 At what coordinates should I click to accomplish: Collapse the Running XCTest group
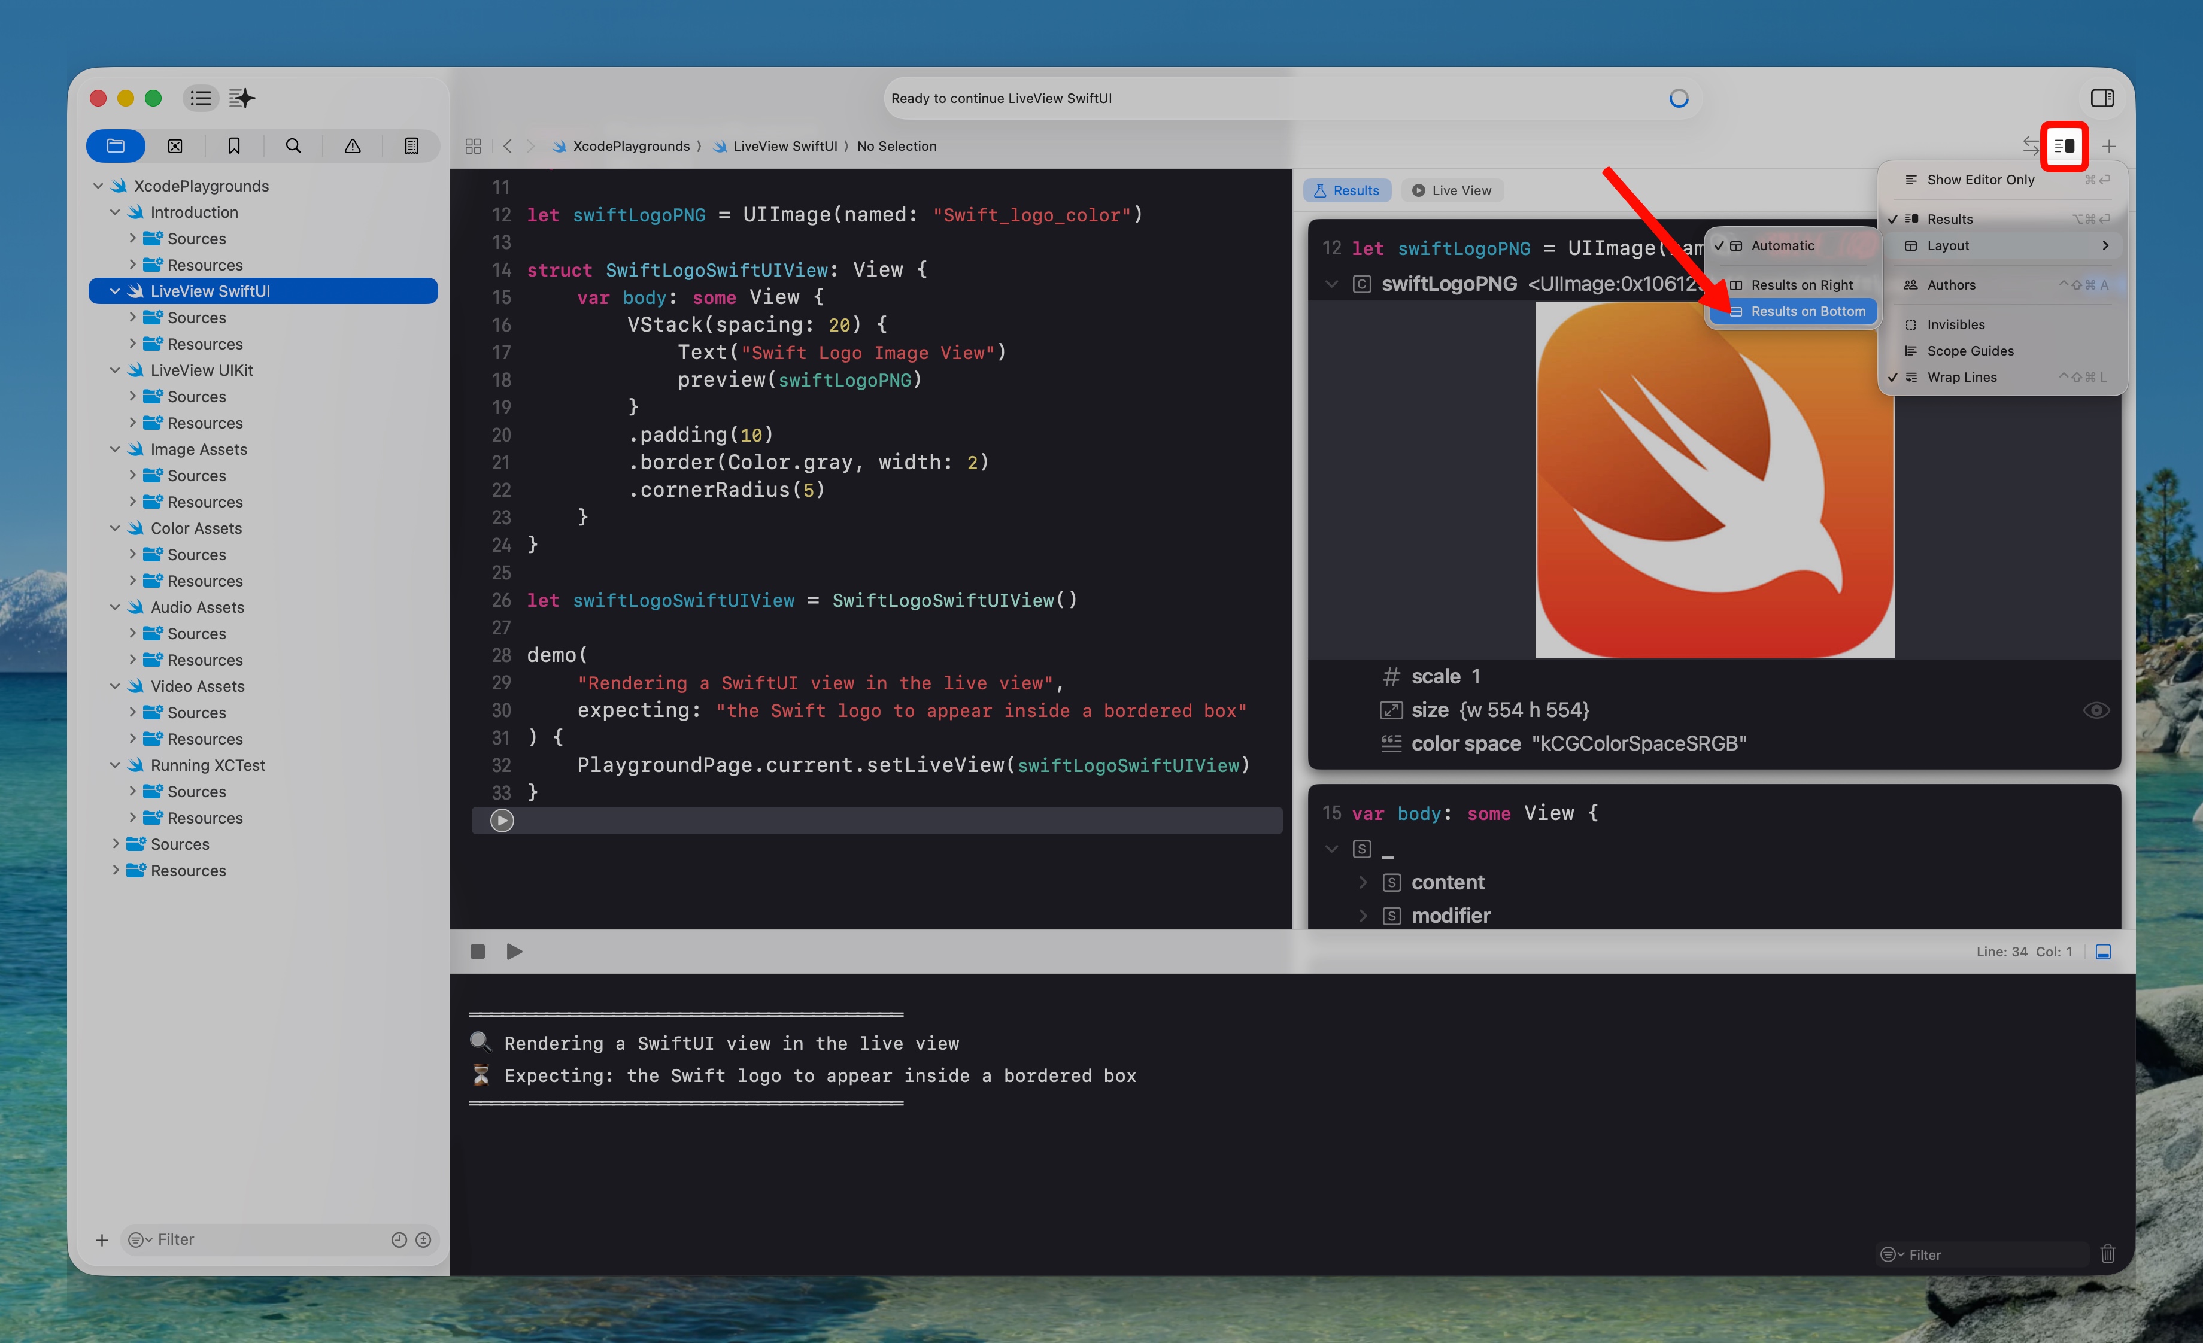(116, 765)
